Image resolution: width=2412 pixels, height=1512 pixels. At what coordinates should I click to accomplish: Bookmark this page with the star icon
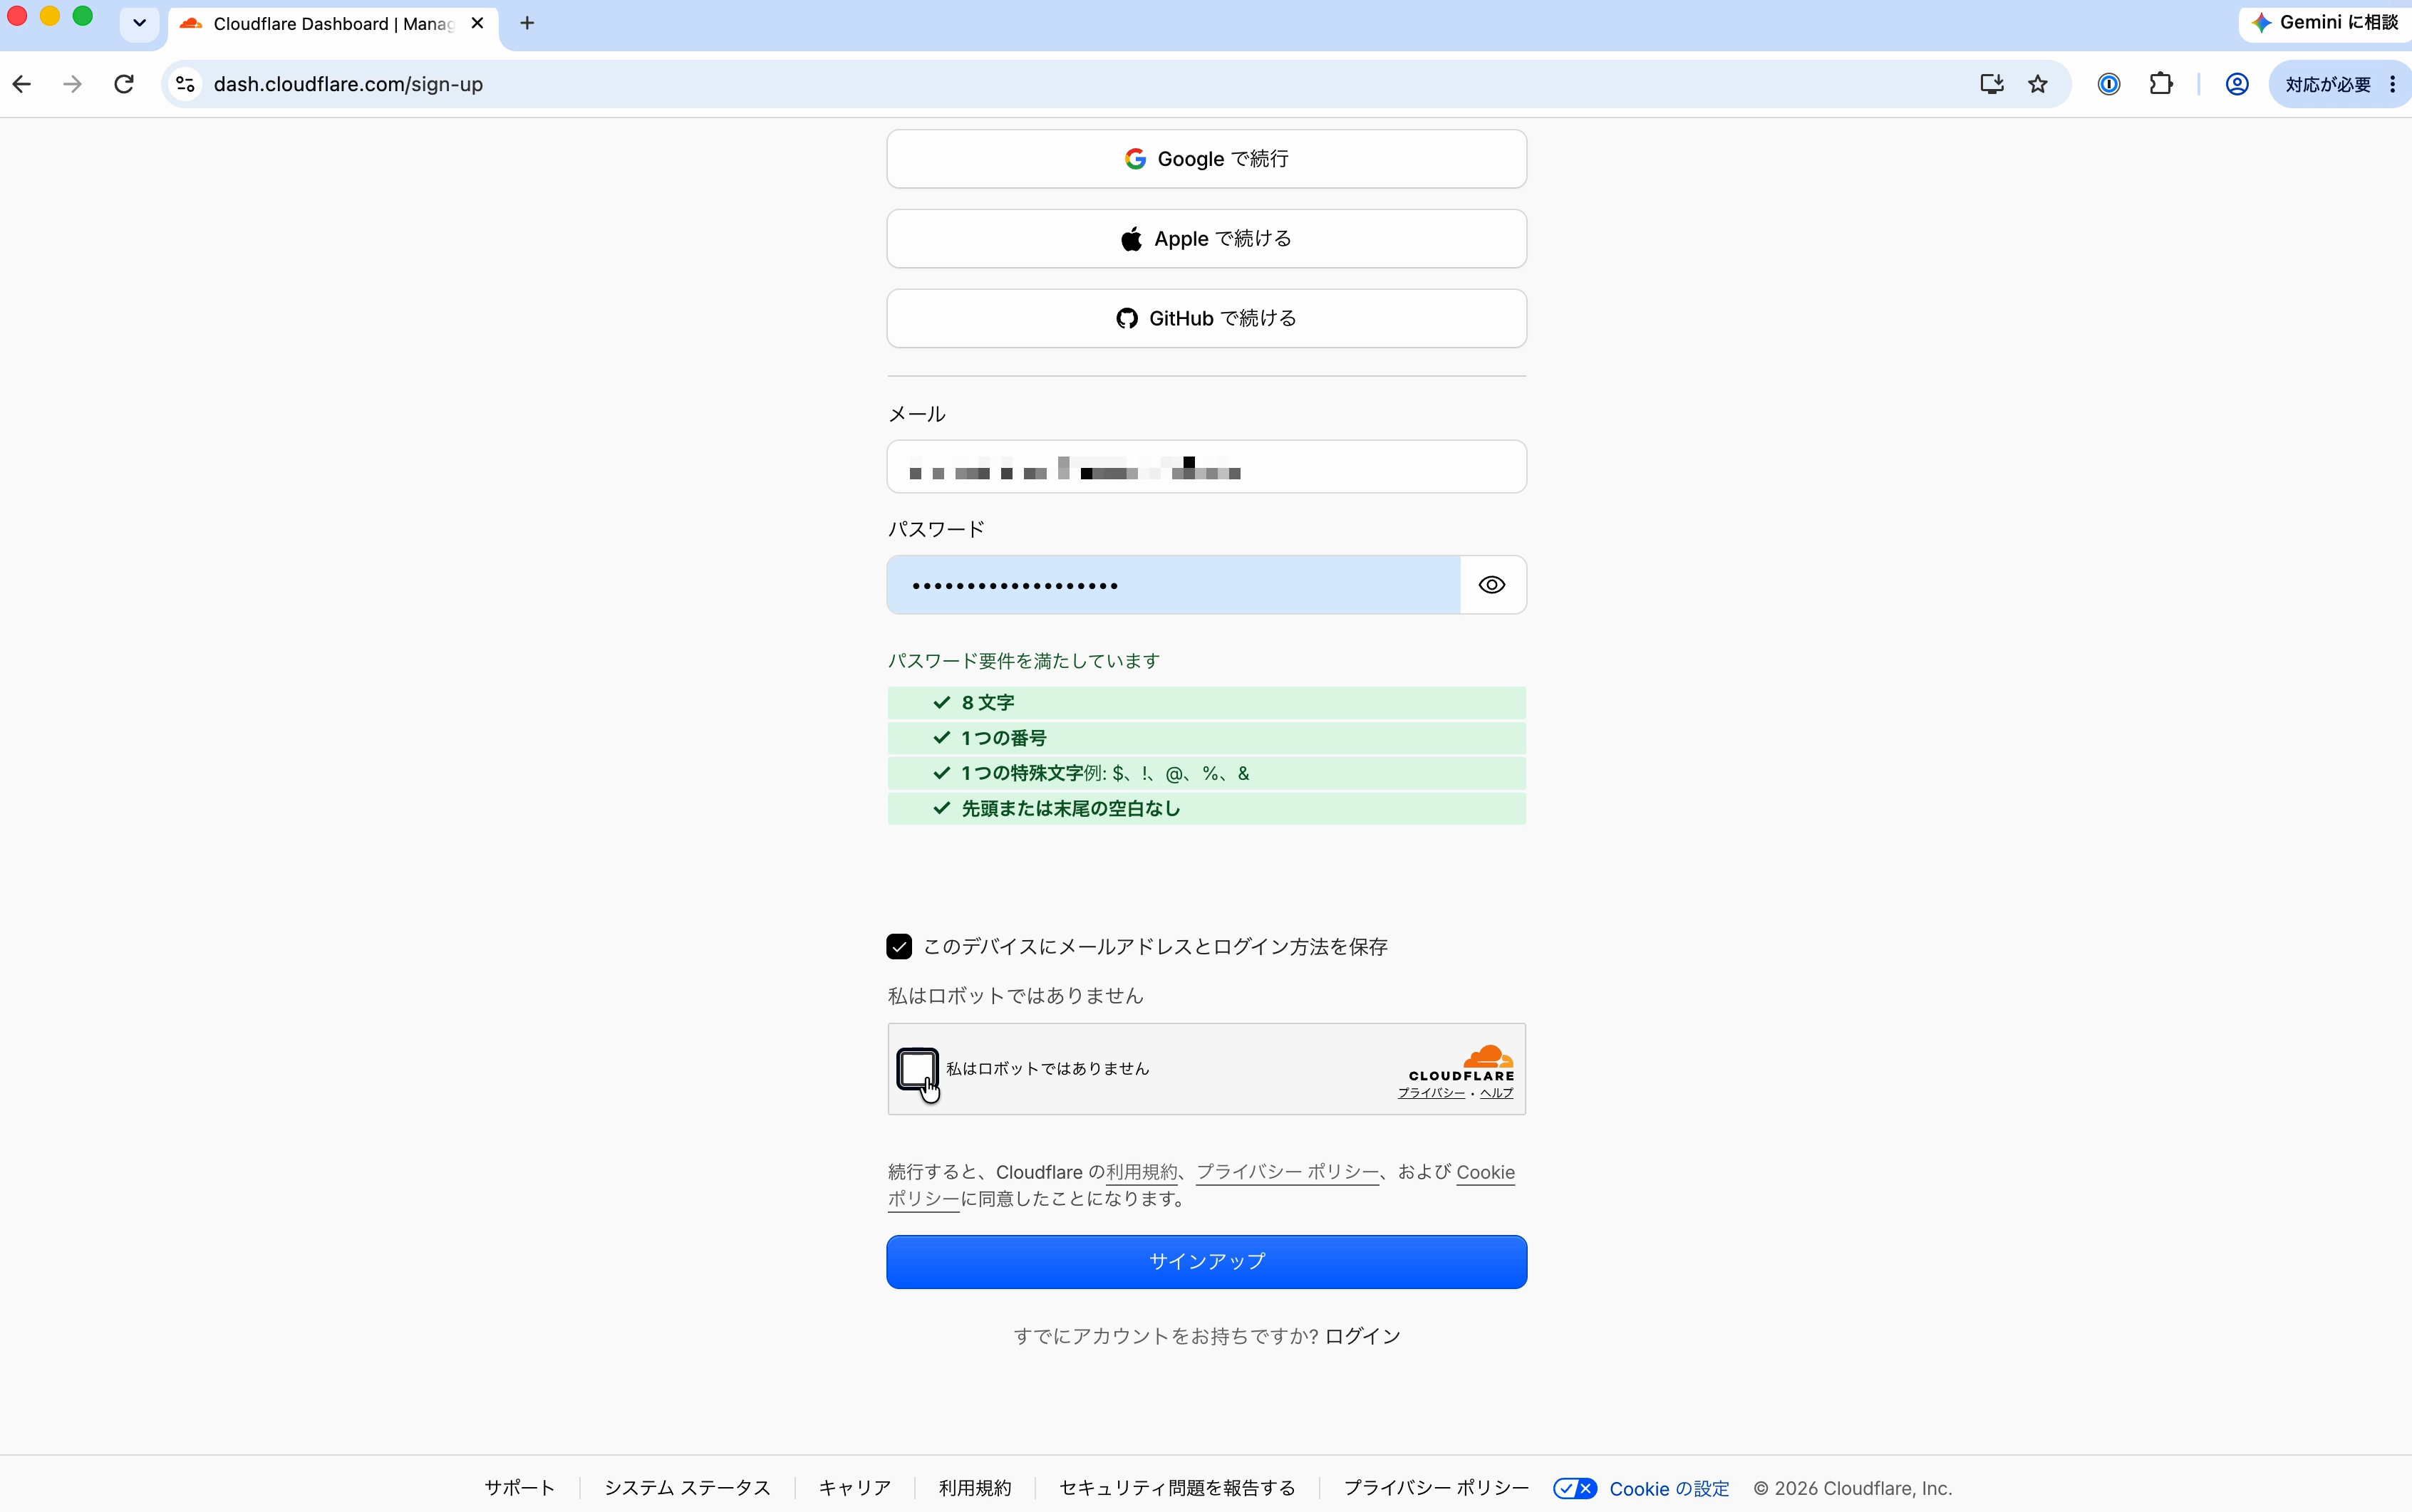pos(2038,84)
